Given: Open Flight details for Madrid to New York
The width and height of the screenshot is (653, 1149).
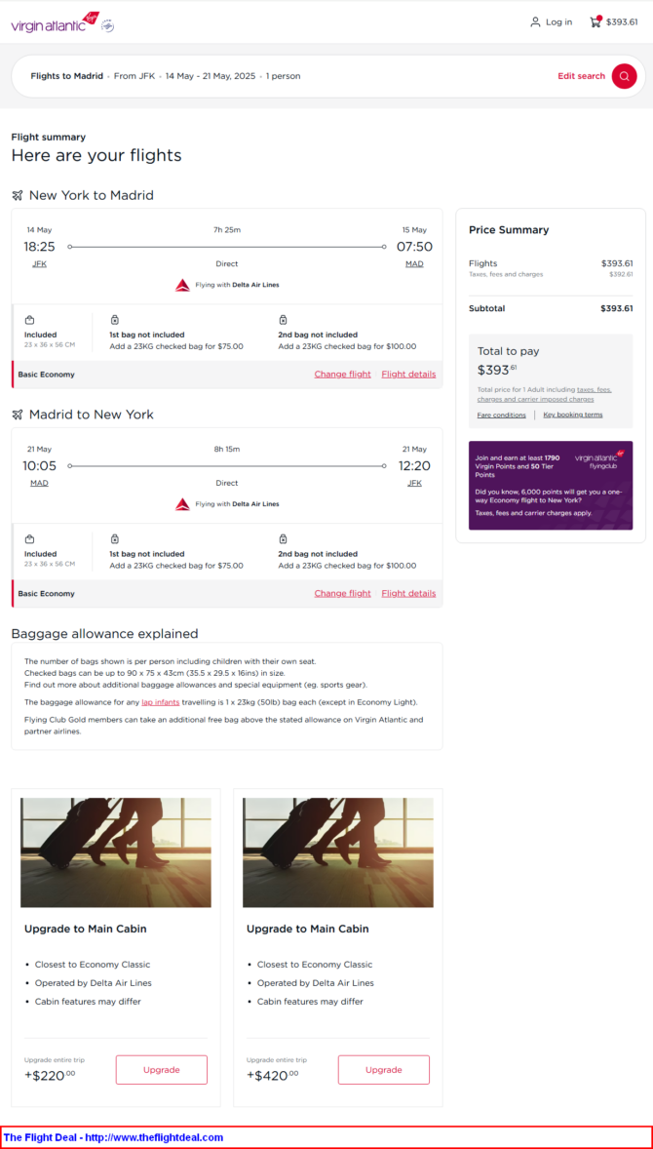Looking at the screenshot, I should 408,593.
